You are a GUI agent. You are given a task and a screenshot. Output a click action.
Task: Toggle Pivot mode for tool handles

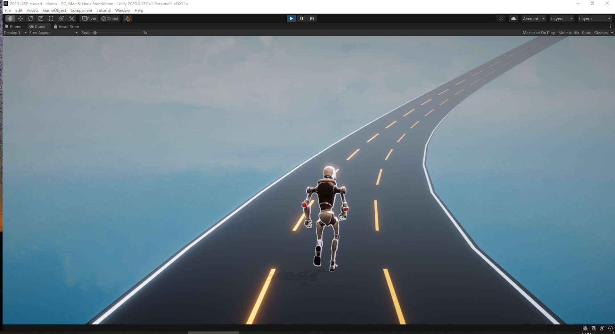pyautogui.click(x=89, y=19)
